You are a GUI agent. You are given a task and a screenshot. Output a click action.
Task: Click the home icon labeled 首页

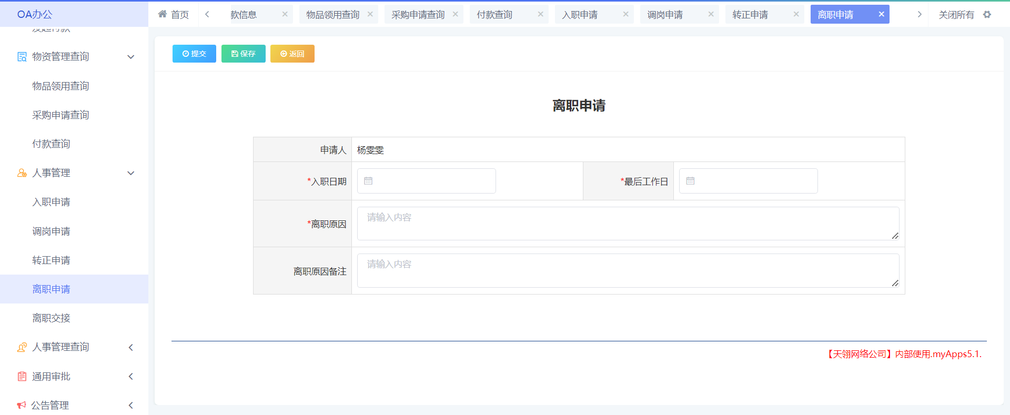click(x=173, y=15)
